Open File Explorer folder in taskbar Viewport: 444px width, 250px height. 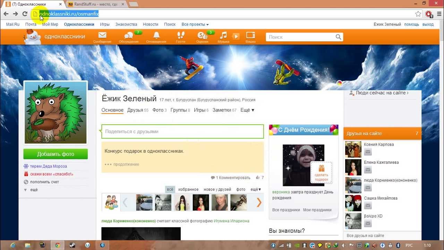[27, 245]
